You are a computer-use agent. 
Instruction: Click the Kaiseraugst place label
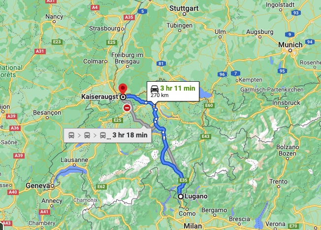100,97
